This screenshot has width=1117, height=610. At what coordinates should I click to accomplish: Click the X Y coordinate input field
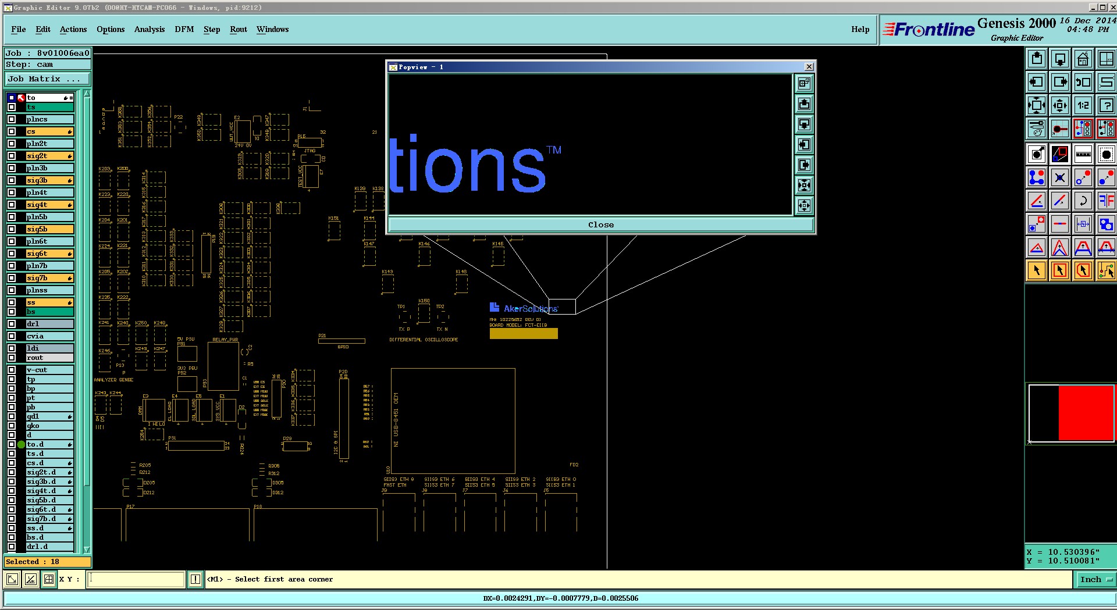tap(136, 579)
